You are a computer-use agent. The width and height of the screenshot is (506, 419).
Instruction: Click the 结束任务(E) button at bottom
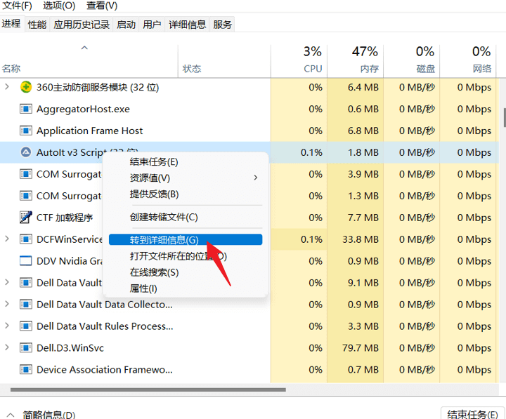(472, 413)
